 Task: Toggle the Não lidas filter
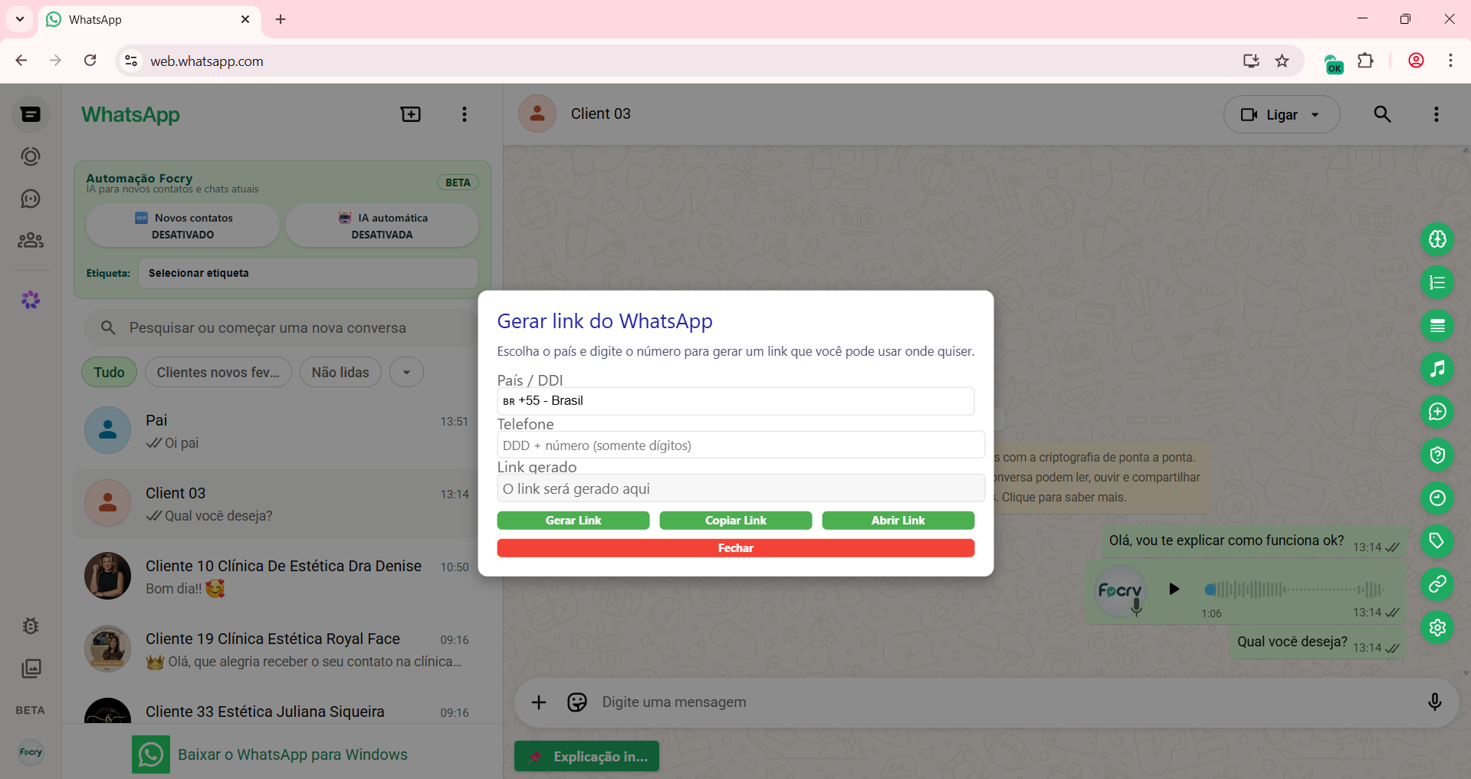pyautogui.click(x=340, y=372)
